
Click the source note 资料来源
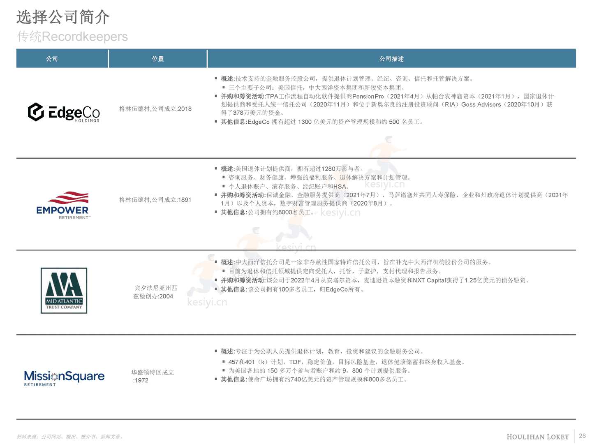click(x=70, y=437)
